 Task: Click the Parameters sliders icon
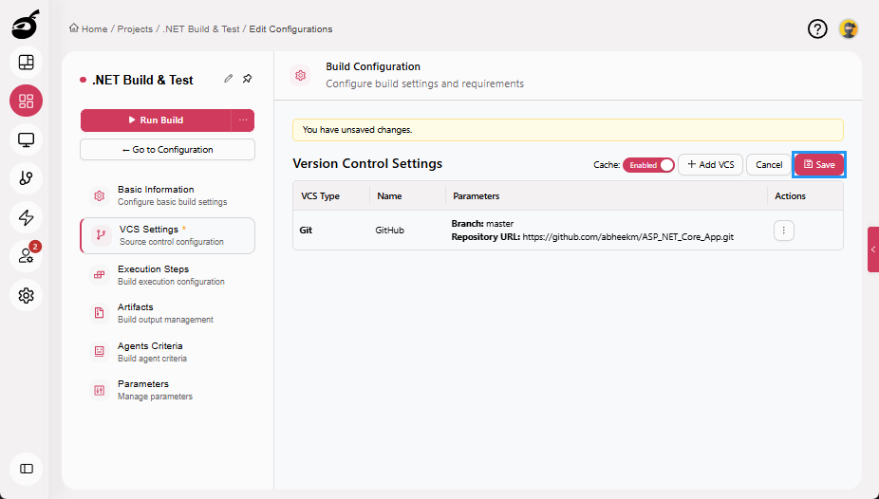(x=100, y=390)
